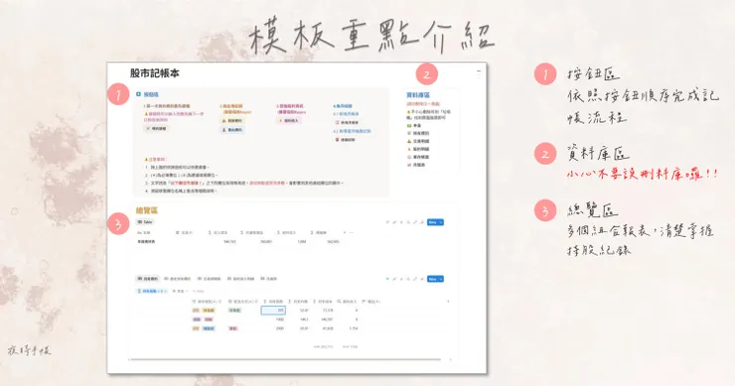This screenshot has height=386, width=735.
Task: Click the Filter add button
Action: tap(199, 291)
